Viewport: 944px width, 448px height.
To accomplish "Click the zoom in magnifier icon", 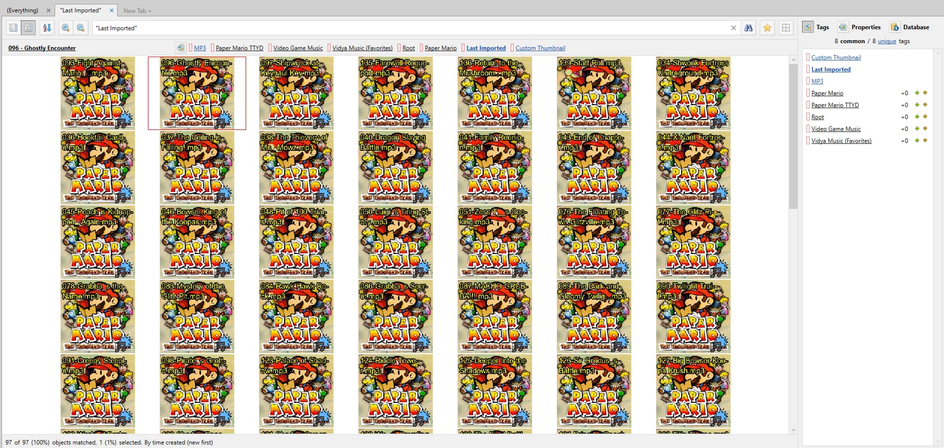I will (66, 28).
